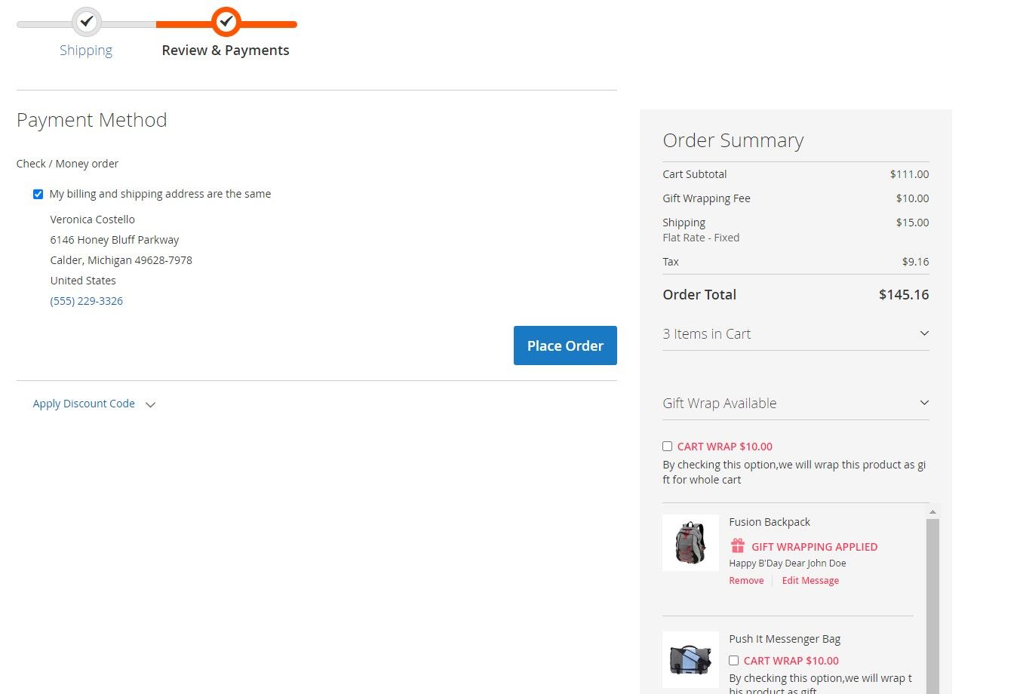This screenshot has width=1023, height=694.
Task: Edit Message for the Fusion Backpack gift
Action: coord(810,581)
